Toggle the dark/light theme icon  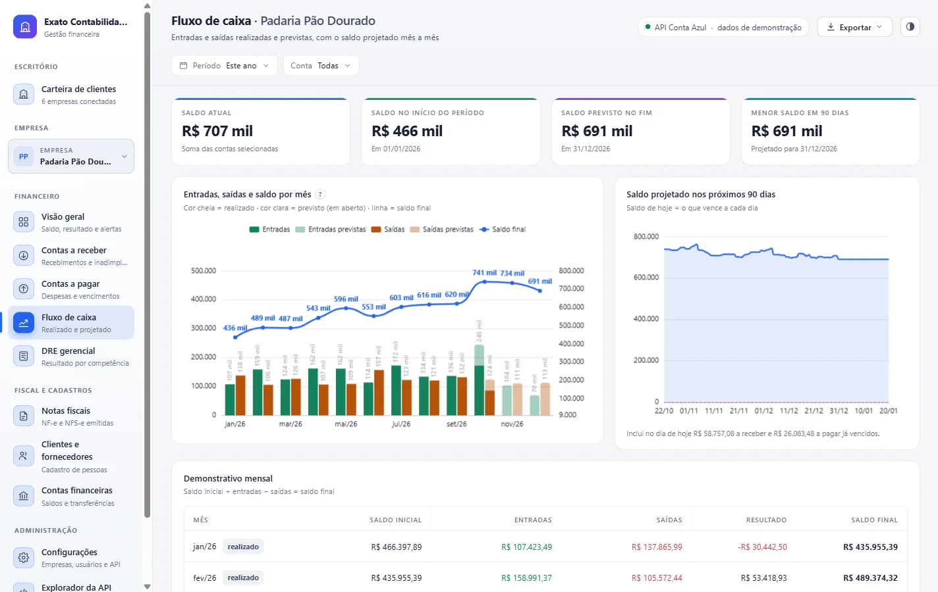coord(910,27)
